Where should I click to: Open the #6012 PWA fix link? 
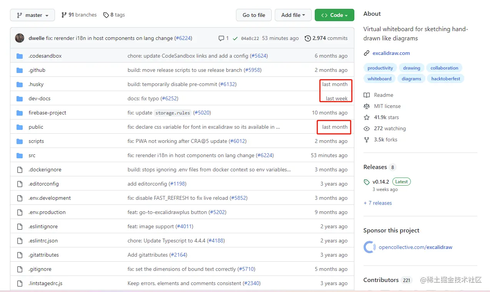point(238,141)
